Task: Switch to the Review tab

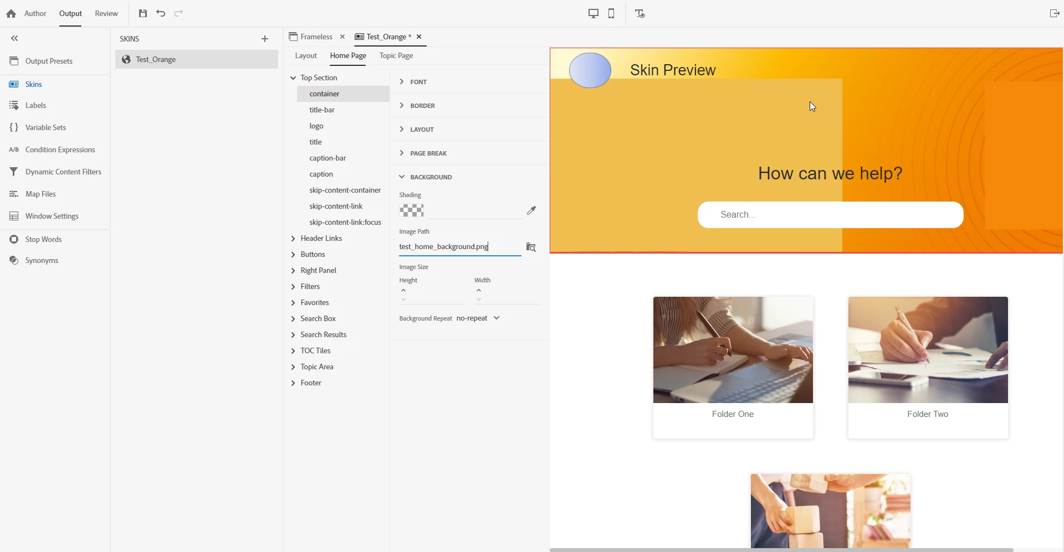Action: 106,13
